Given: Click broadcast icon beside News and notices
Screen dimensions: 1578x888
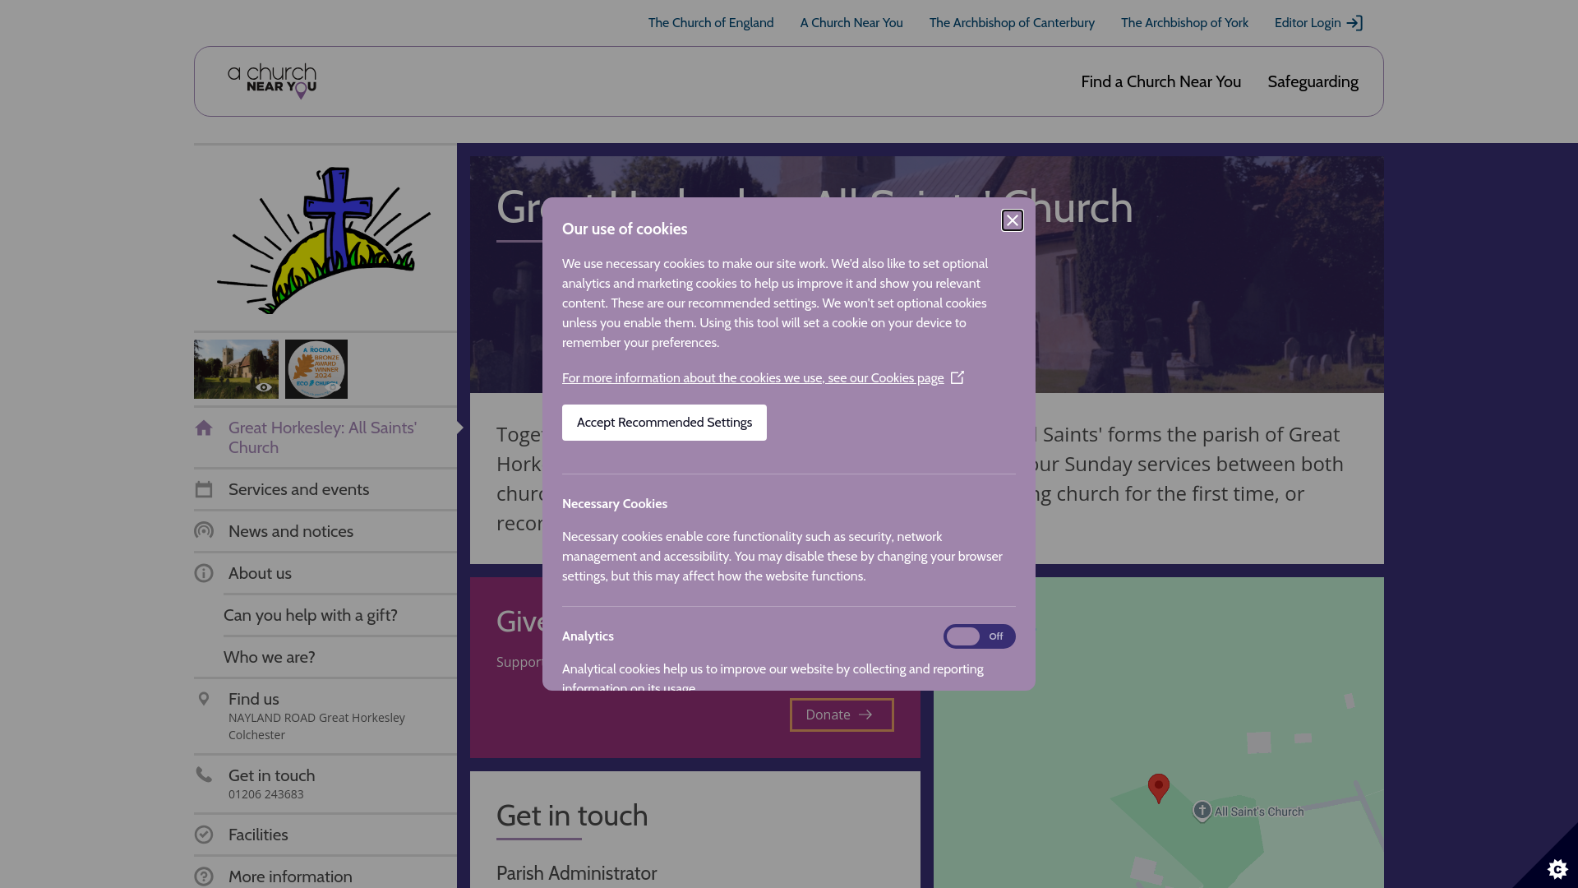Looking at the screenshot, I should (x=204, y=532).
